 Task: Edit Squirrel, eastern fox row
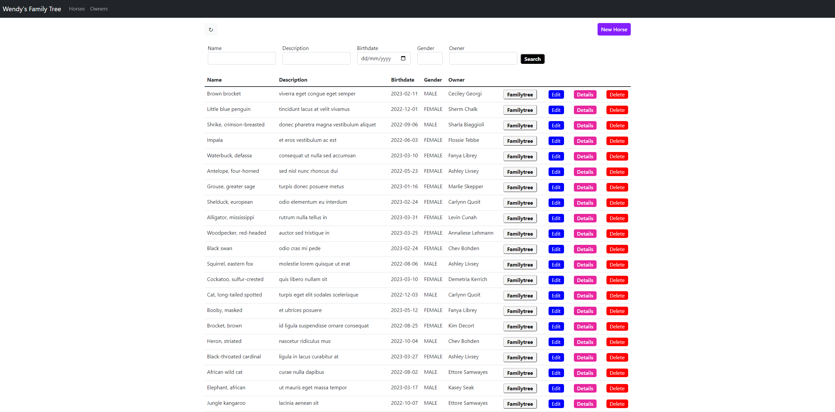pos(556,265)
